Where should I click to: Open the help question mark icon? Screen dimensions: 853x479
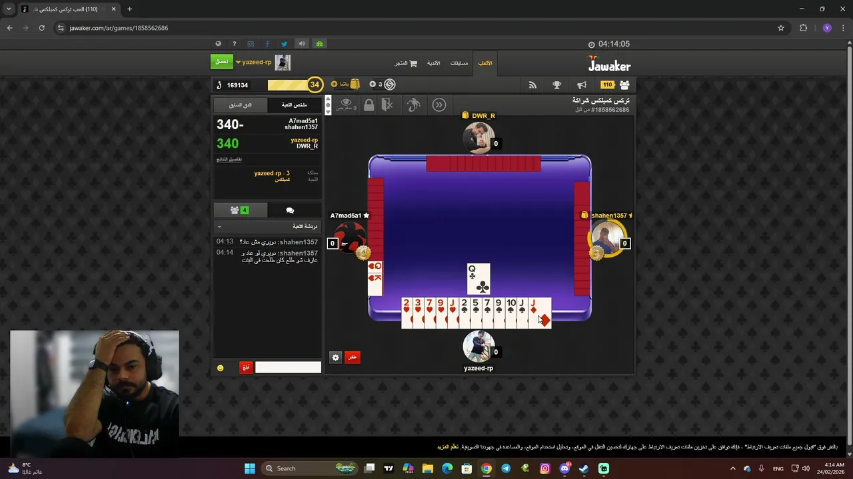pyautogui.click(x=235, y=44)
